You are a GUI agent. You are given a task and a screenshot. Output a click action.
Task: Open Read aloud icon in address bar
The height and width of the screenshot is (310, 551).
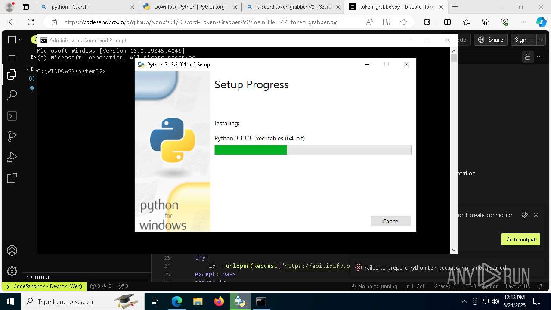pyautogui.click(x=369, y=22)
